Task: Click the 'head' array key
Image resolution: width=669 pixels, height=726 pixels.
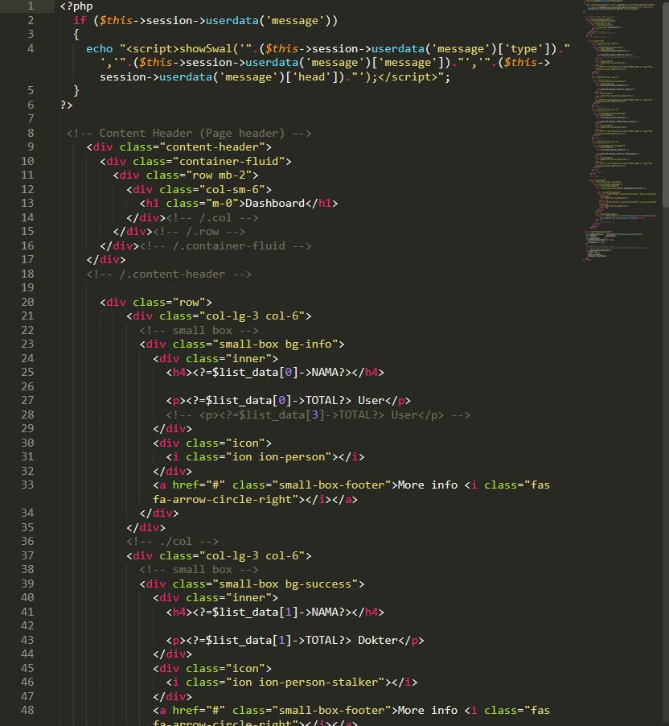Action: point(311,76)
